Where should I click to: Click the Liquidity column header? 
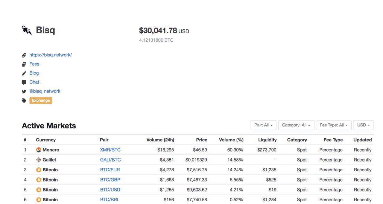(x=268, y=140)
